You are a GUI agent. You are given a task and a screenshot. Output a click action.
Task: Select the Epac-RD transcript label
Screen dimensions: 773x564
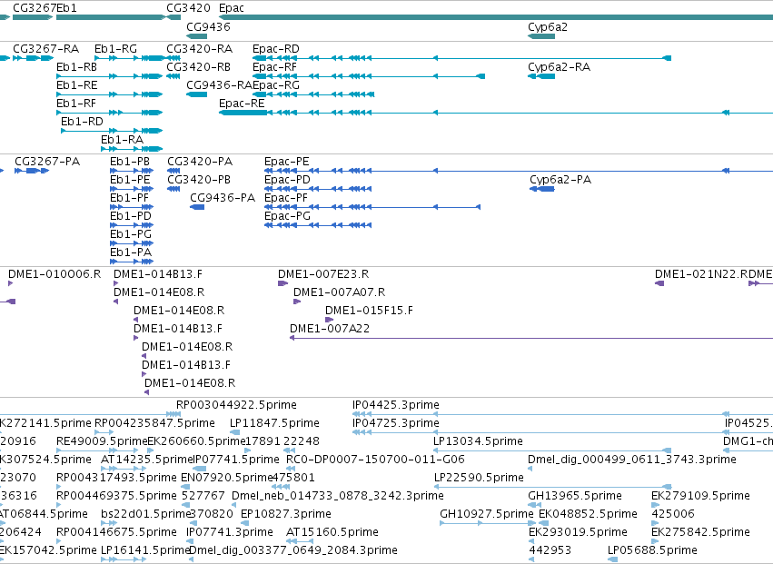[x=276, y=49]
